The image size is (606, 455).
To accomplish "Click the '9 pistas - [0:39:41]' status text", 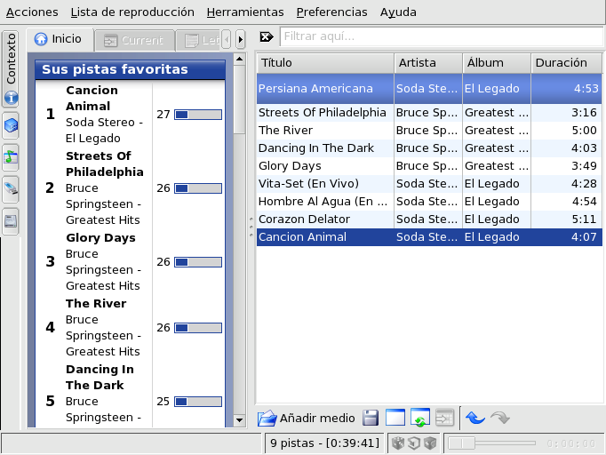I will coord(325,443).
